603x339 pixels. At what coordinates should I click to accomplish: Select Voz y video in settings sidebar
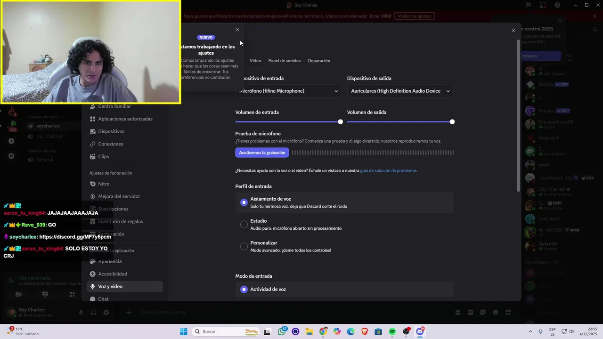(125, 286)
